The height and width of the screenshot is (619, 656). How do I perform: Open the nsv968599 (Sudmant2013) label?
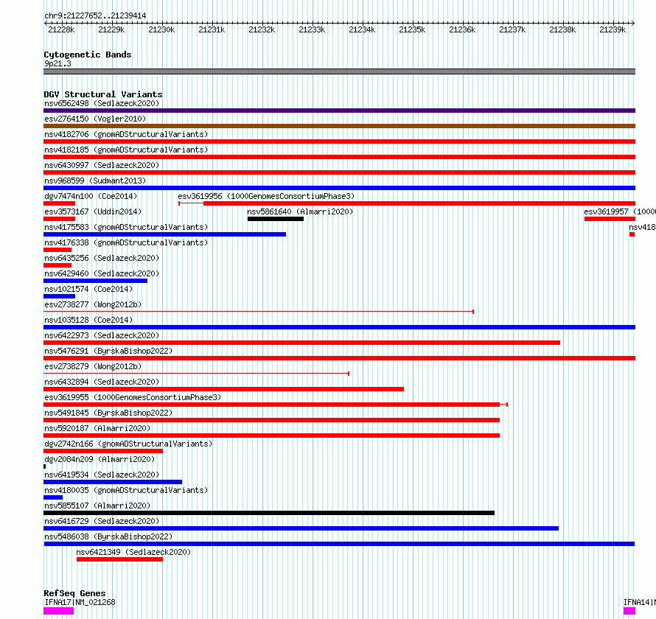(x=95, y=181)
